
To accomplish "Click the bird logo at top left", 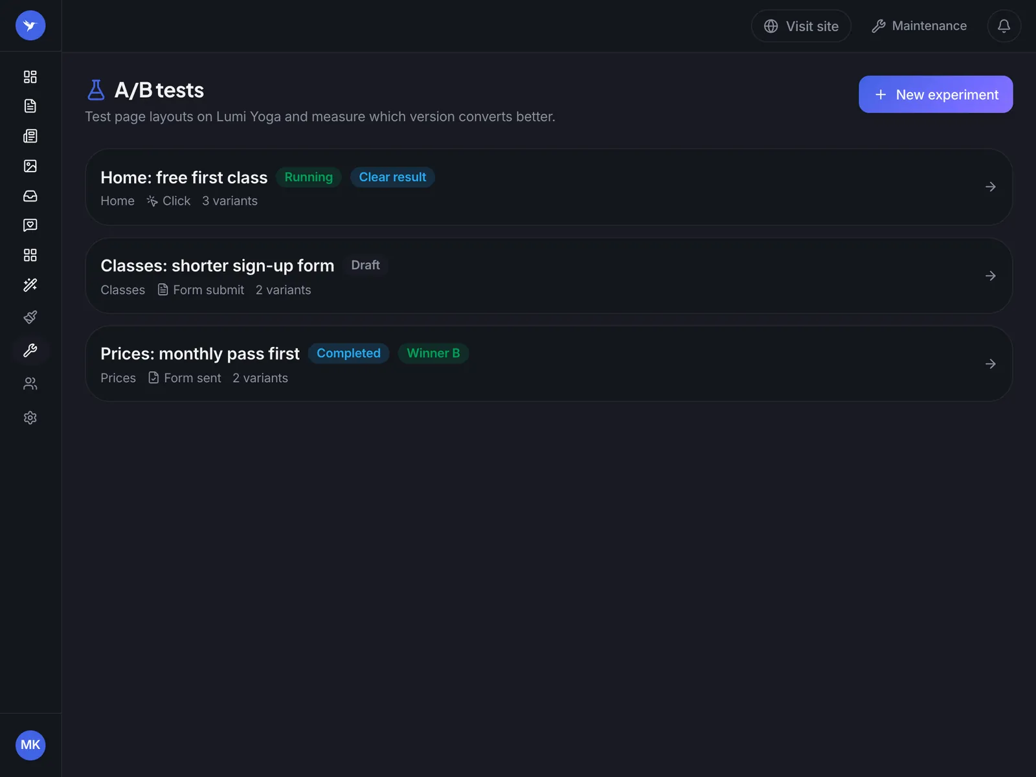I will tap(30, 26).
